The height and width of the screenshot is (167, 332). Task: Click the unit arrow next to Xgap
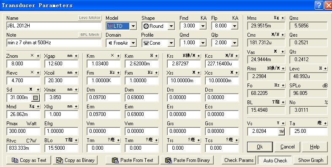pos(76,56)
